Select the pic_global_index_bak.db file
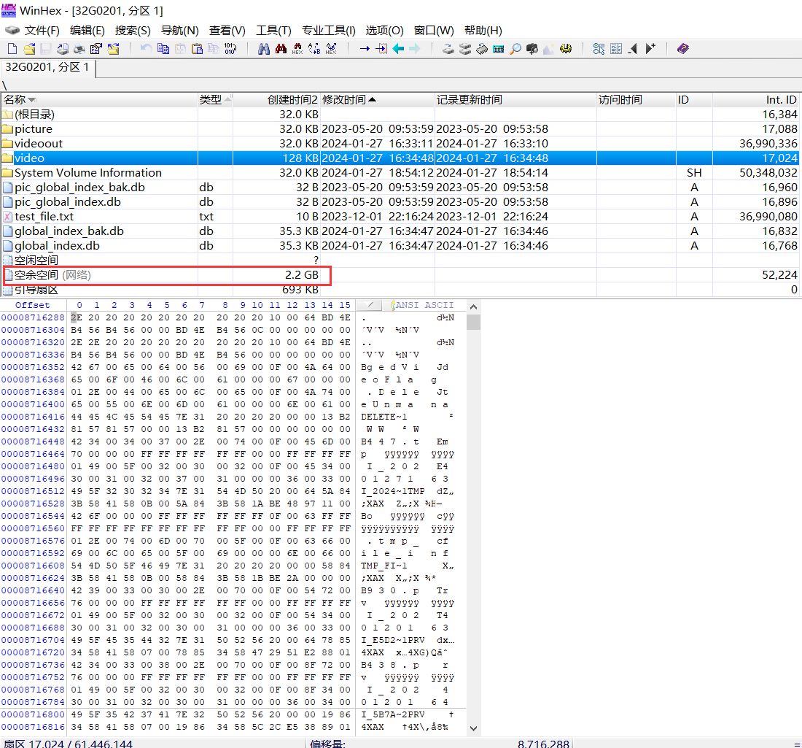802x748 pixels. click(x=401, y=188)
